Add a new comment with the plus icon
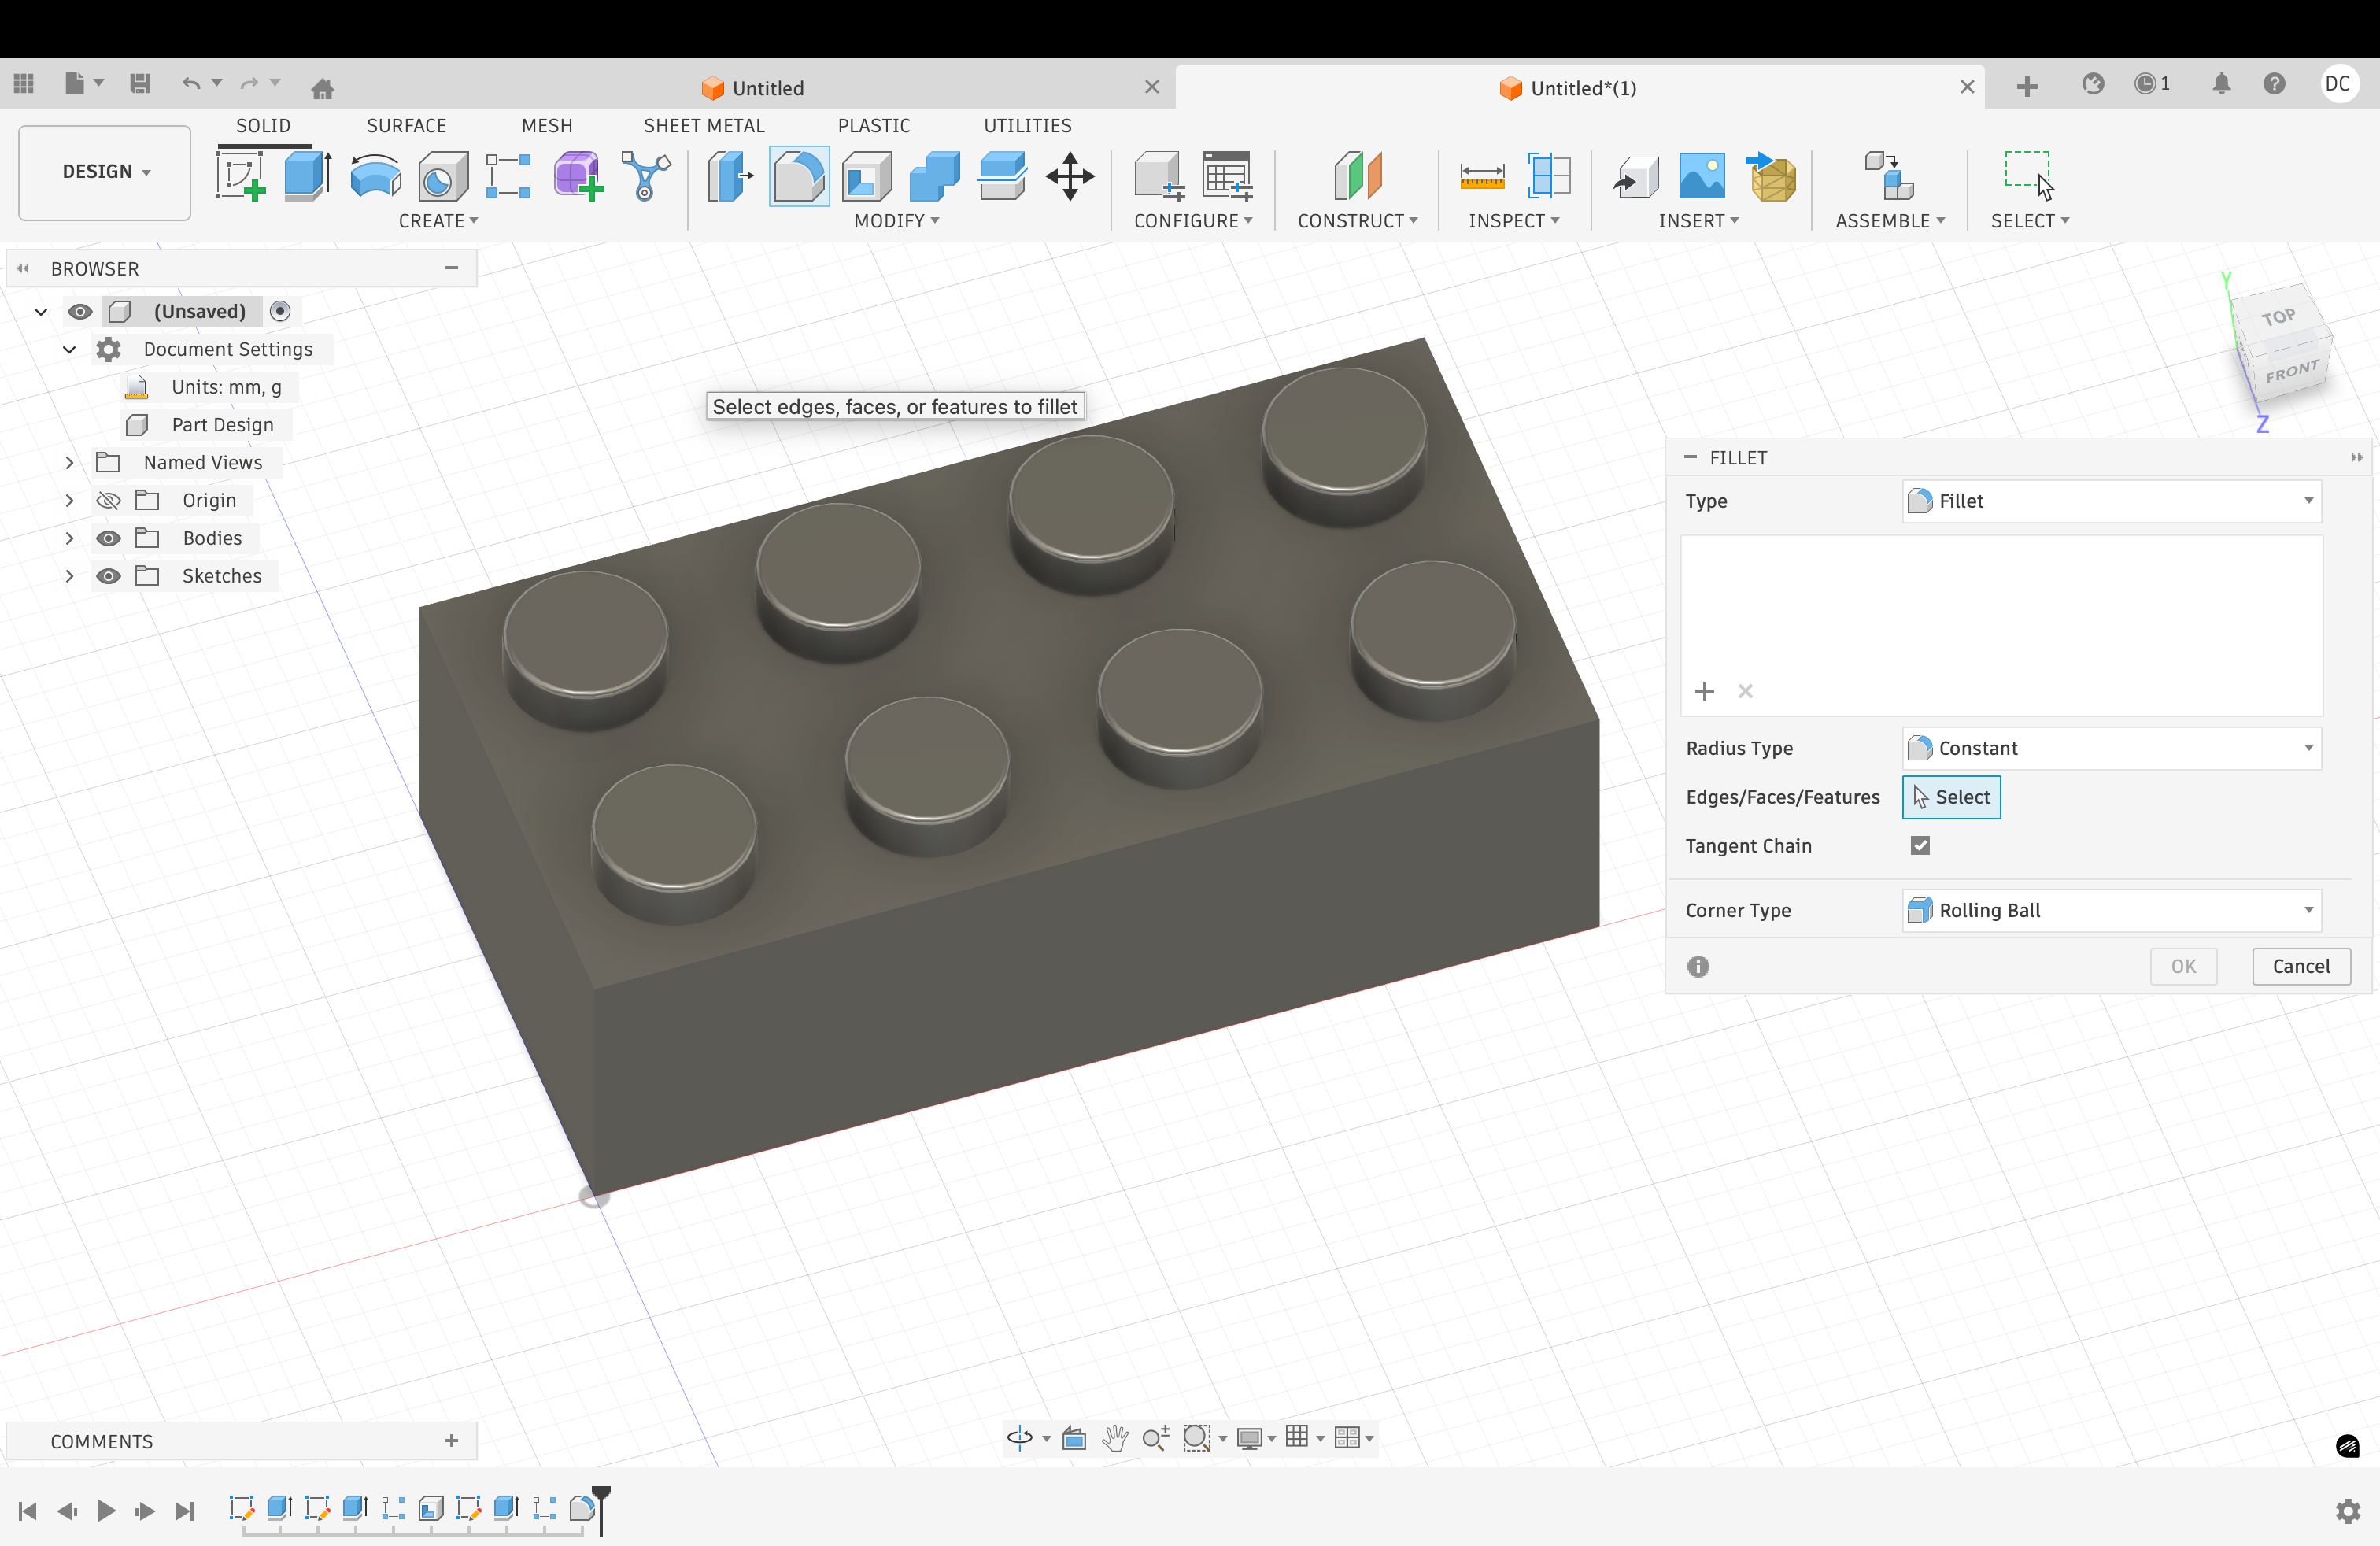 click(x=451, y=1441)
